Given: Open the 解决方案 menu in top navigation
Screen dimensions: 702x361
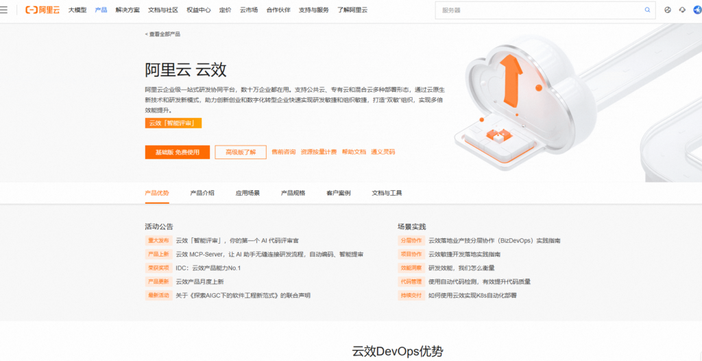Looking at the screenshot, I should 128,10.
